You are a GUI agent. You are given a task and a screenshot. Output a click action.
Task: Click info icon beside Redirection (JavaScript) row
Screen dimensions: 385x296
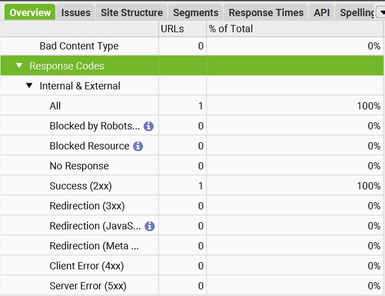pos(149,226)
